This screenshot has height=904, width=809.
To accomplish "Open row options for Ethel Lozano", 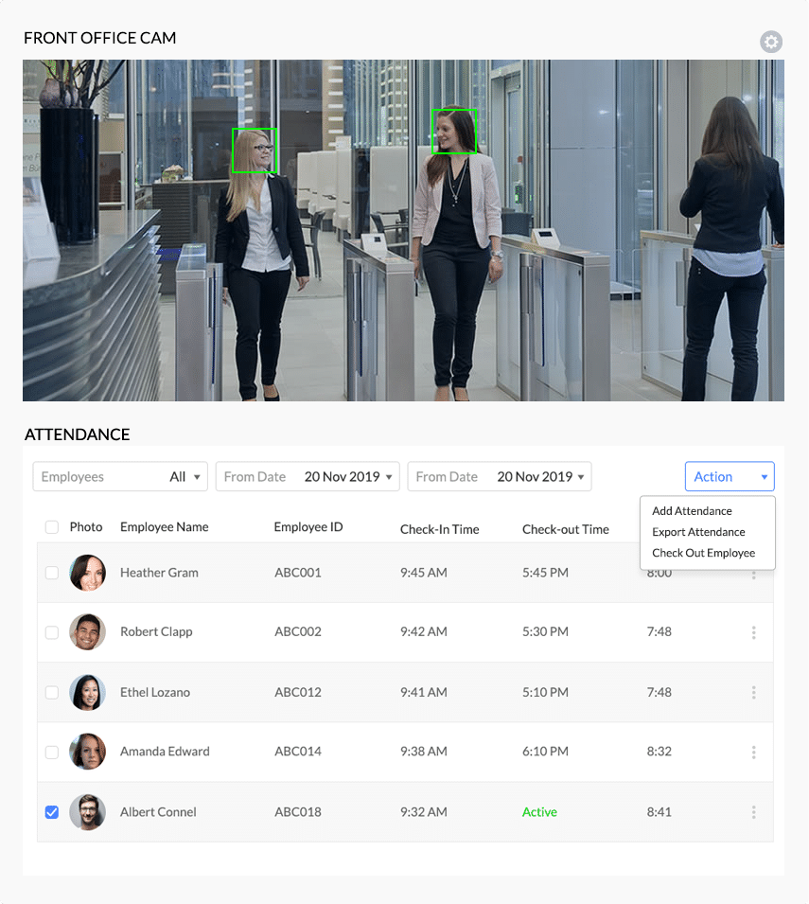I will [x=753, y=693].
